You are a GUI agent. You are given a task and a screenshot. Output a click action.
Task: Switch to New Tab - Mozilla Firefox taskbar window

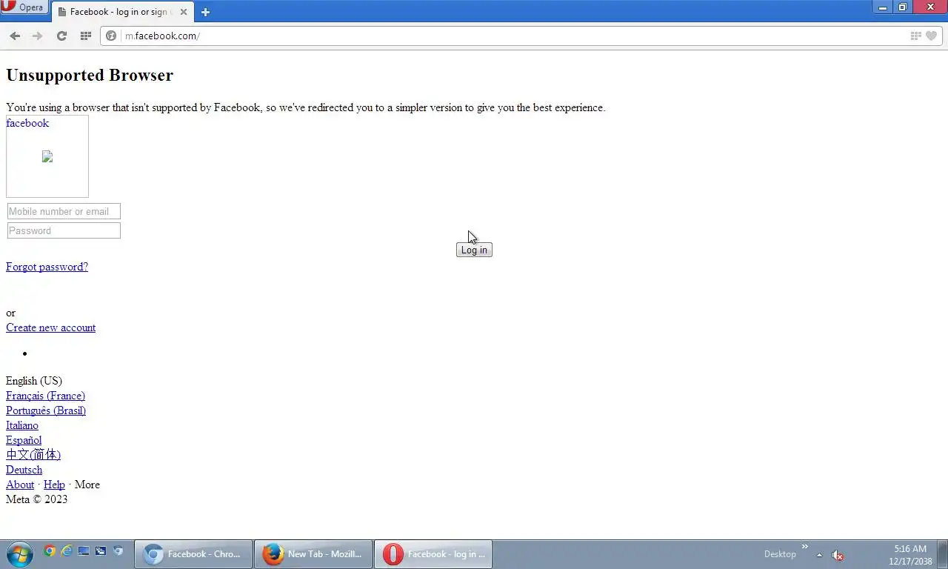[x=313, y=554]
